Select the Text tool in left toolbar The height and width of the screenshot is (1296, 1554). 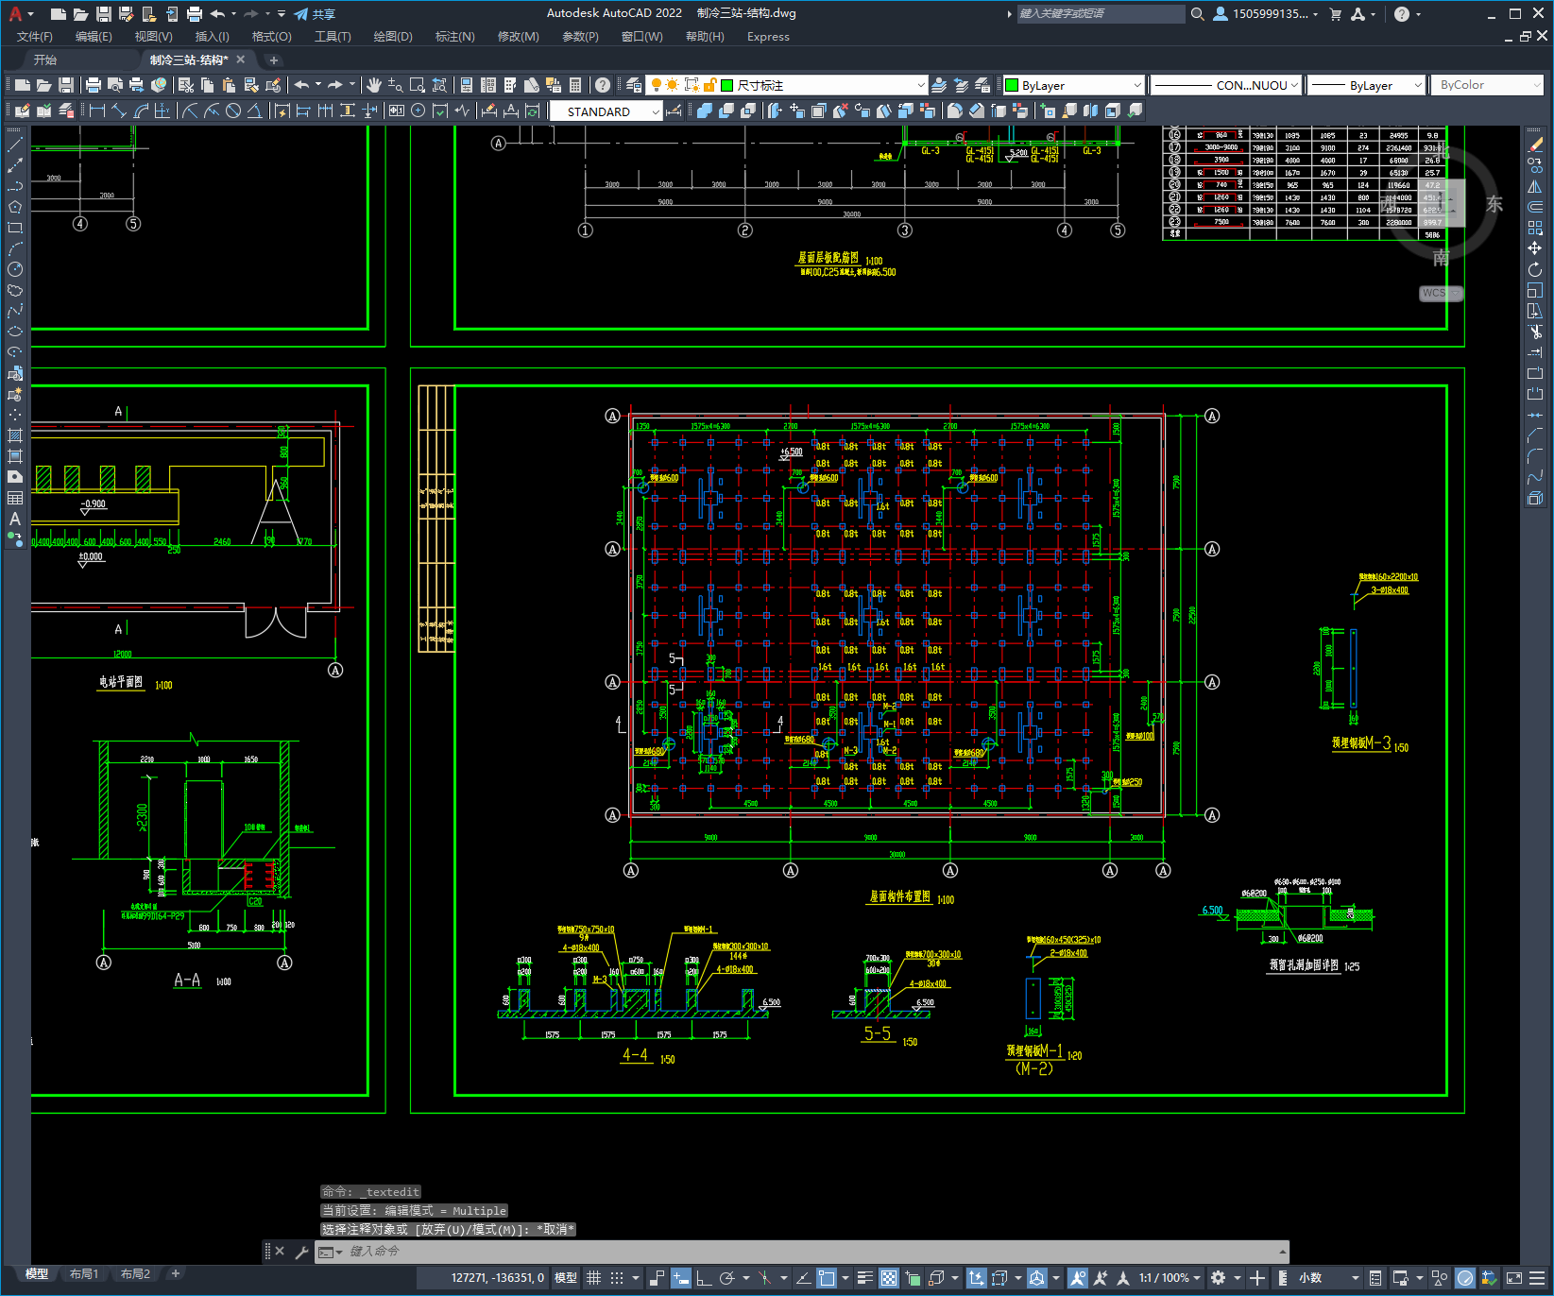point(15,519)
